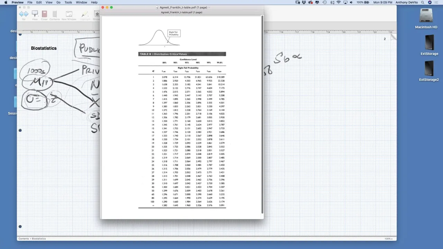The width and height of the screenshot is (443, 249).
Task: Open the Time Machine menu bar icon
Action: click(x=324, y=2)
